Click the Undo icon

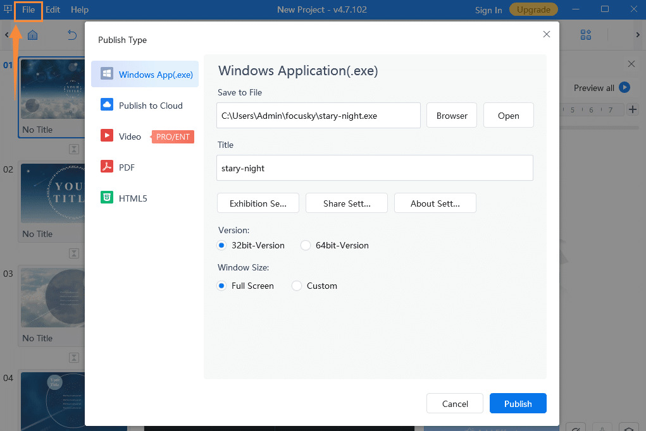[71, 35]
